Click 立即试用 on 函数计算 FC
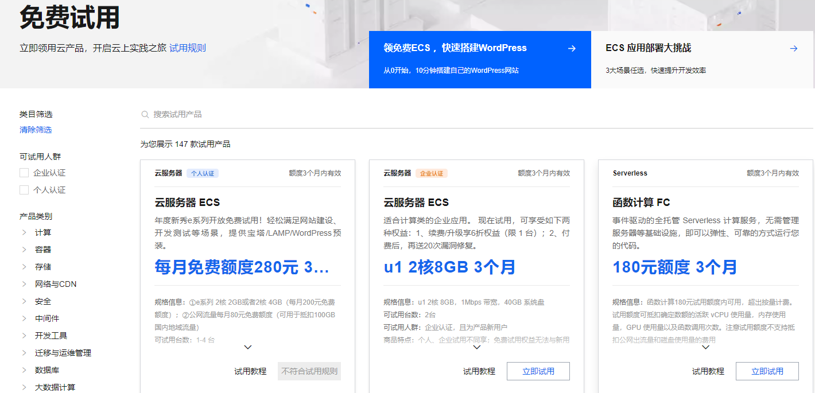This screenshot has height=393, width=815. [767, 371]
